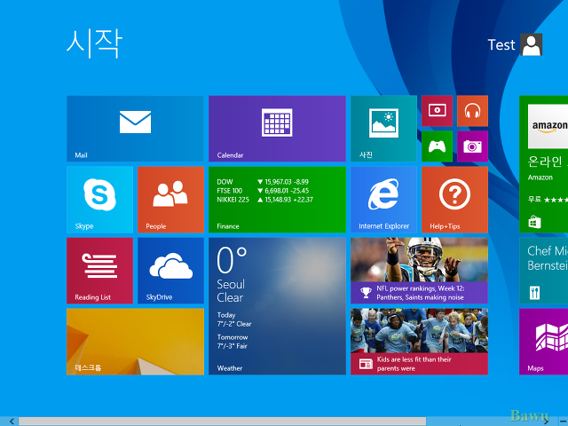Open the Xbox Games controller tile

[437, 146]
